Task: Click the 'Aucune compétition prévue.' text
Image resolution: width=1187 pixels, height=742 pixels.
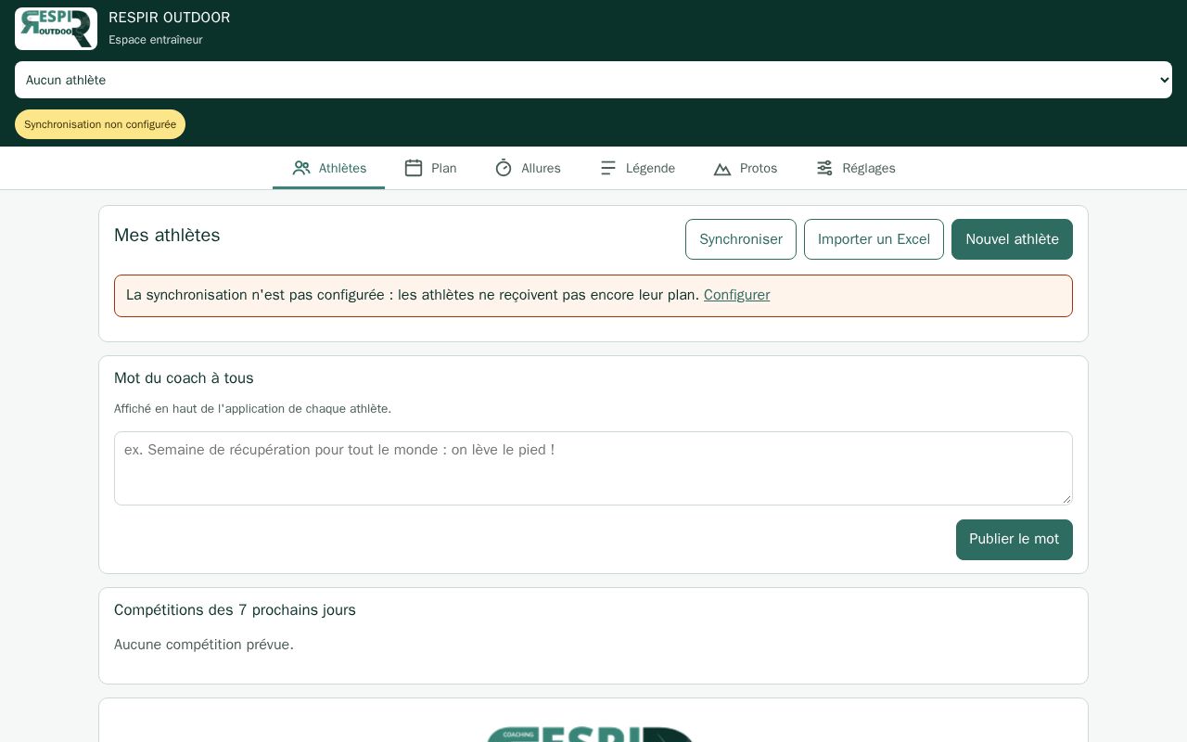Action: coord(204,645)
